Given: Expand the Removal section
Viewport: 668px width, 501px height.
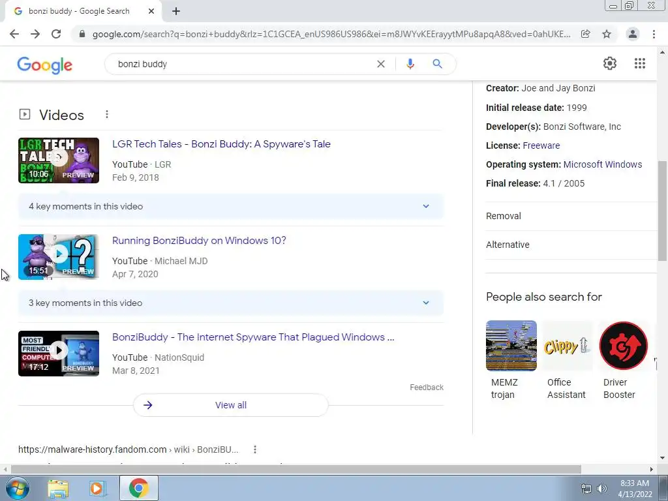Looking at the screenshot, I should tap(571, 216).
